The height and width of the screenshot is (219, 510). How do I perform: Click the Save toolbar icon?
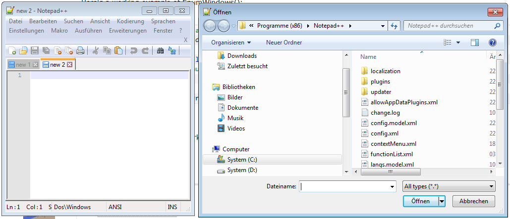click(35, 50)
